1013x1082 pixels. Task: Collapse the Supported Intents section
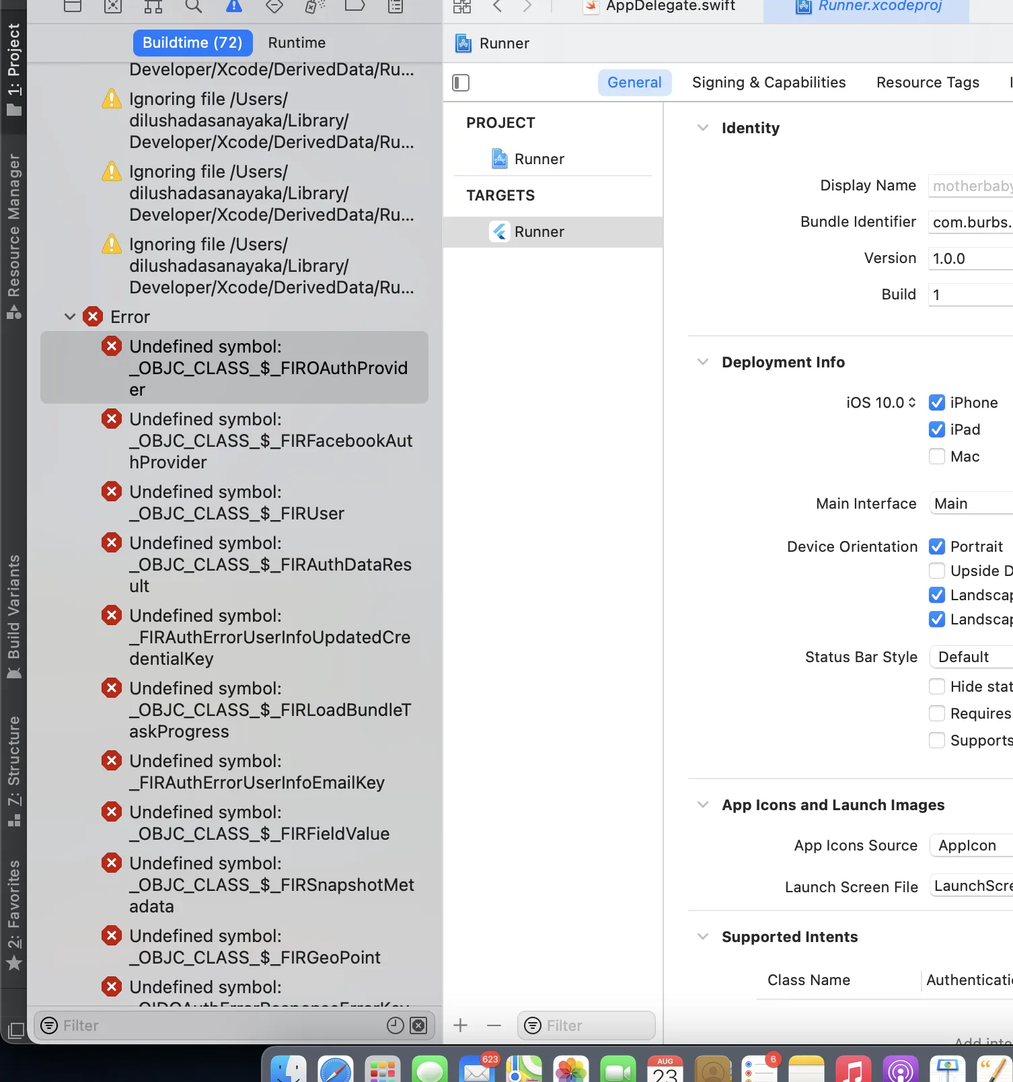(703, 937)
